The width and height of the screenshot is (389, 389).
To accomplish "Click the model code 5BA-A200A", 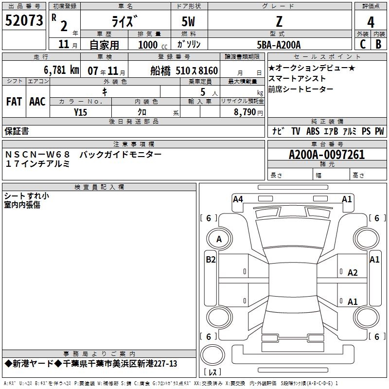I will click(279, 44).
